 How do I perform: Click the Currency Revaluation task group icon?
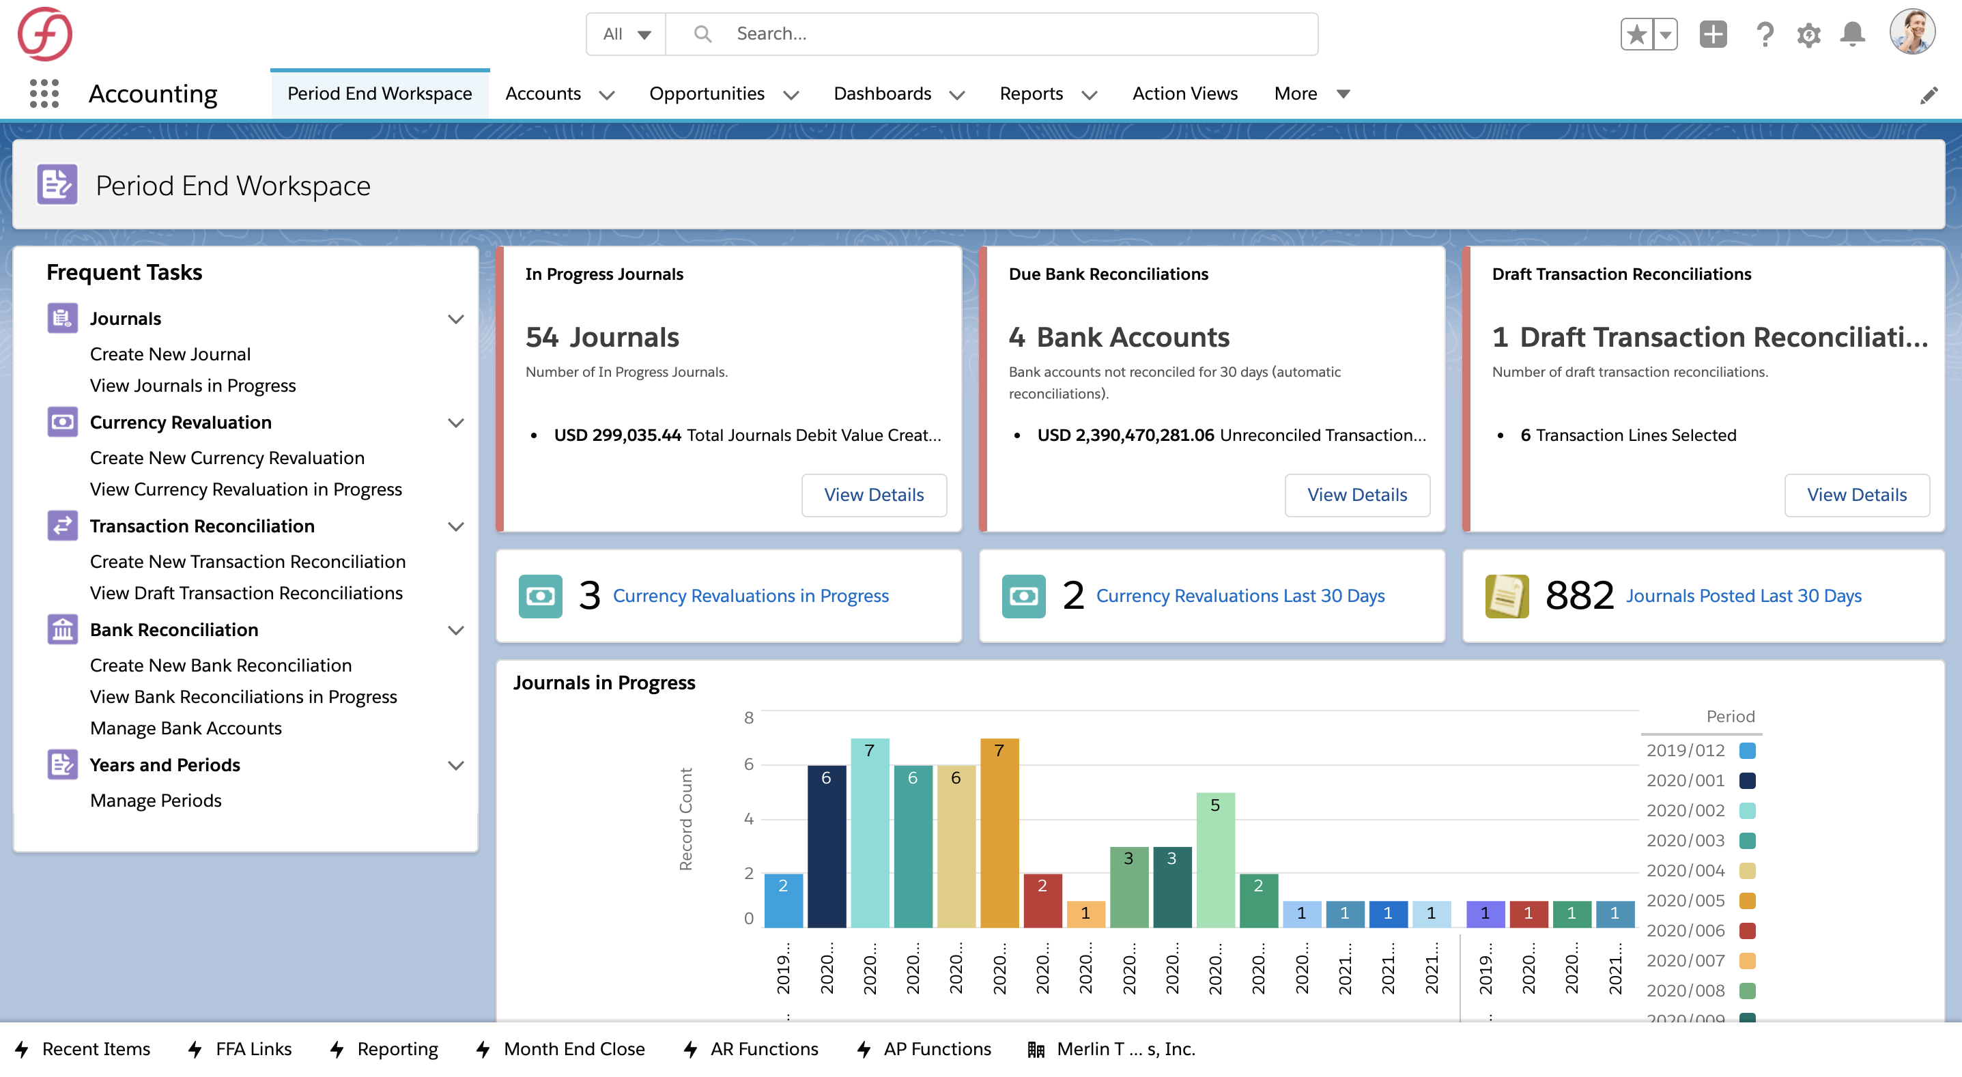tap(62, 422)
